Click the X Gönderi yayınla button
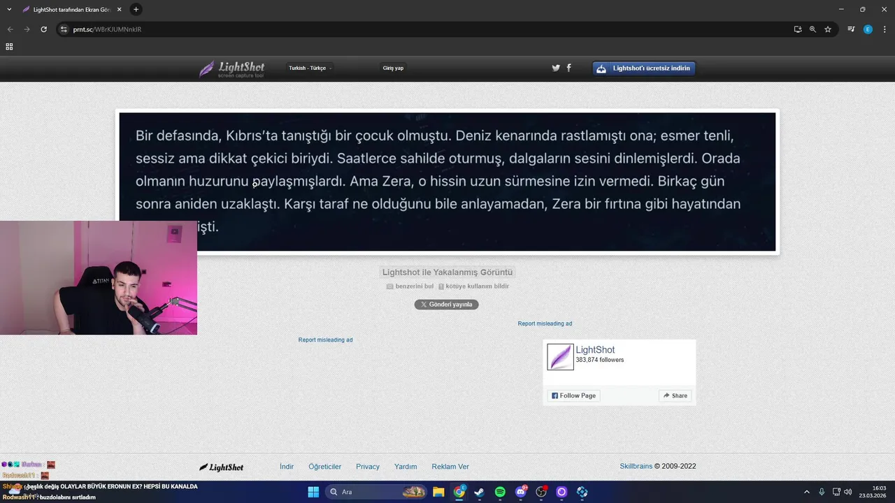The width and height of the screenshot is (895, 503). click(446, 305)
